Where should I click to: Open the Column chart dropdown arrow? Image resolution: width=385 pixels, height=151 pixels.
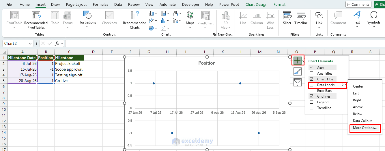click(x=156, y=13)
